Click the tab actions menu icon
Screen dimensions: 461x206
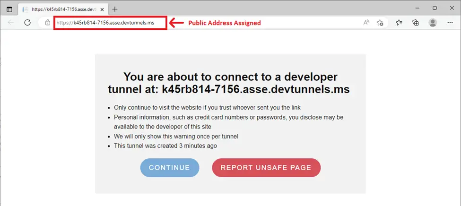tap(9, 9)
